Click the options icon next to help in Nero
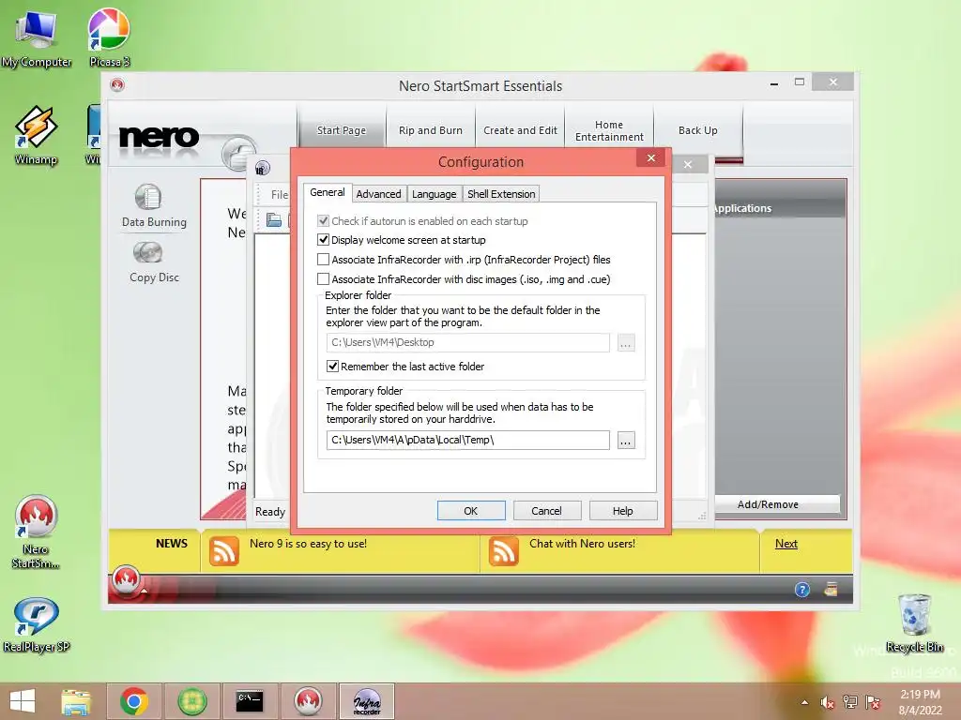 pos(831,589)
